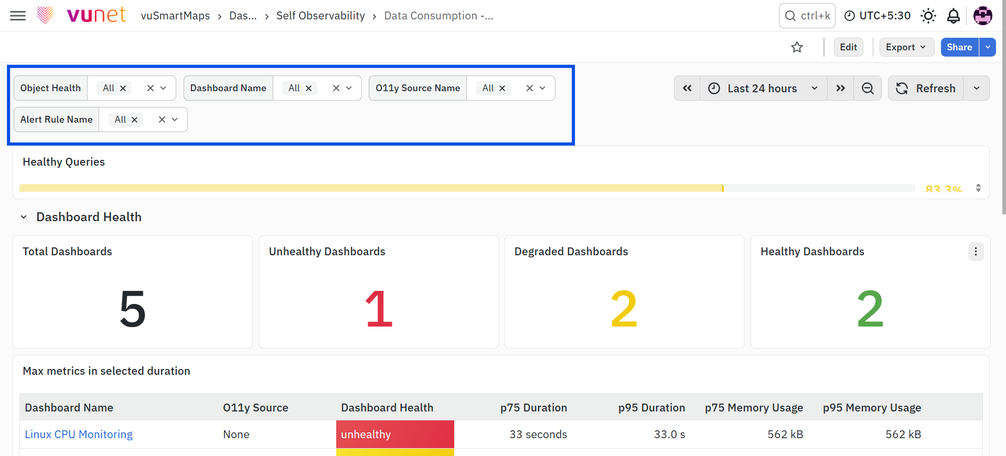Click the Healthy Queries sort arrows
This screenshot has height=456, width=1006.
coord(978,188)
